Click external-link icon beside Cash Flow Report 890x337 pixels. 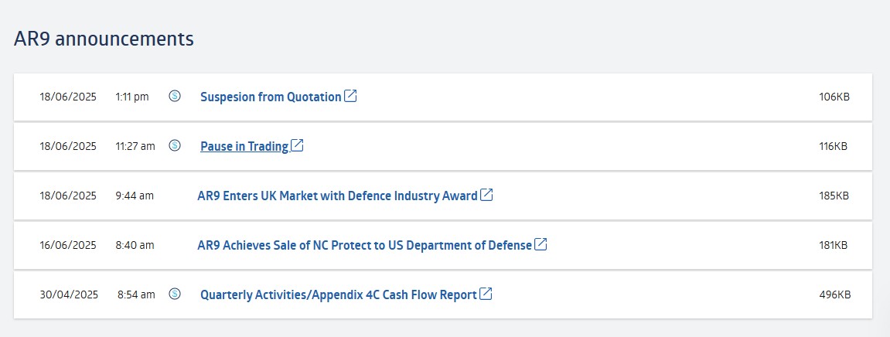(486, 294)
